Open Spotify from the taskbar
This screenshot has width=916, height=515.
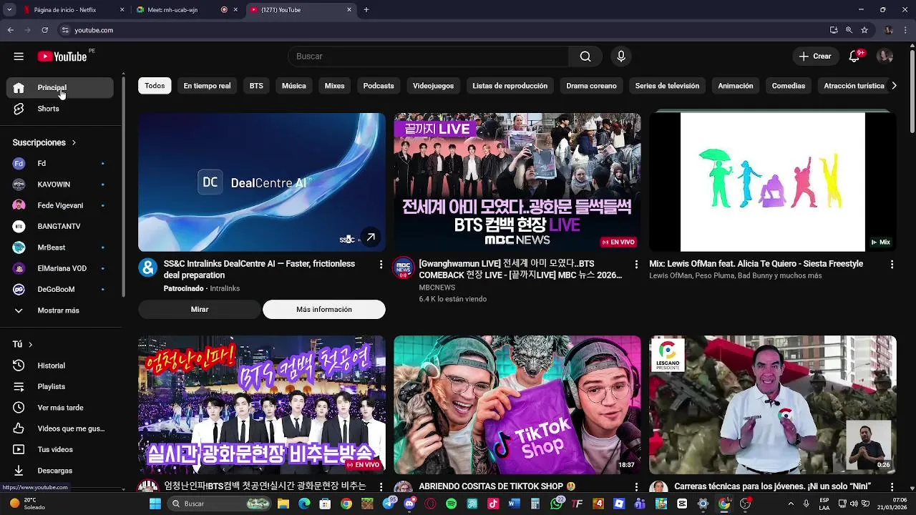point(451,504)
